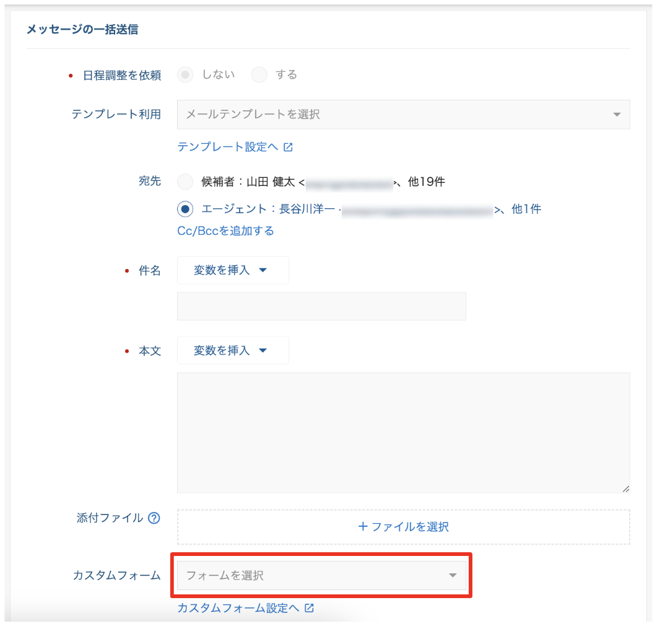The width and height of the screenshot is (660, 626).
Task: Open the テンプレート設定へ link
Action: coord(228,148)
